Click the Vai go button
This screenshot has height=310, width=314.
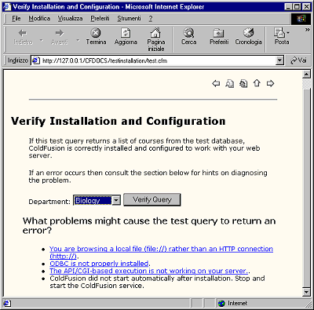tap(298, 60)
